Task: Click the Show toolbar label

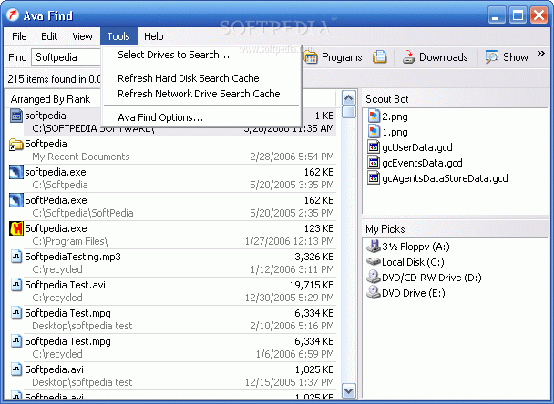Action: tap(516, 57)
